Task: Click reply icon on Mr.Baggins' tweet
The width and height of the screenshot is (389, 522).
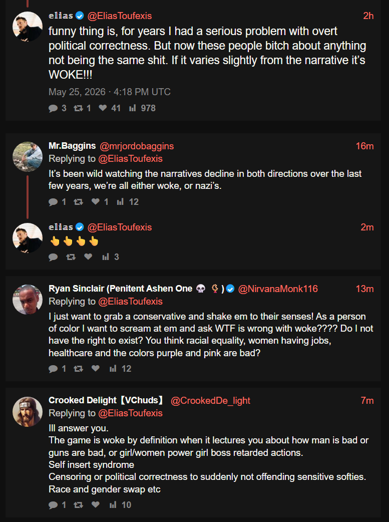Action: coord(53,202)
